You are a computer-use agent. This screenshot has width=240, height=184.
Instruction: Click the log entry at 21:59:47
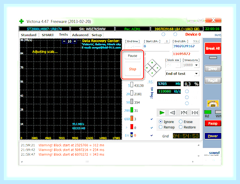coord(62,154)
